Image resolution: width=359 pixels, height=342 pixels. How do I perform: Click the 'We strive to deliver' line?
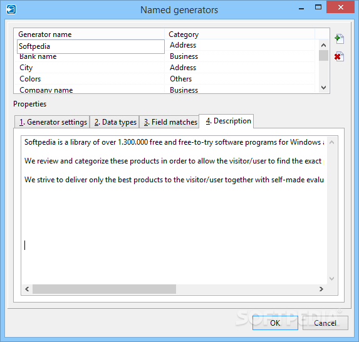tap(174, 180)
